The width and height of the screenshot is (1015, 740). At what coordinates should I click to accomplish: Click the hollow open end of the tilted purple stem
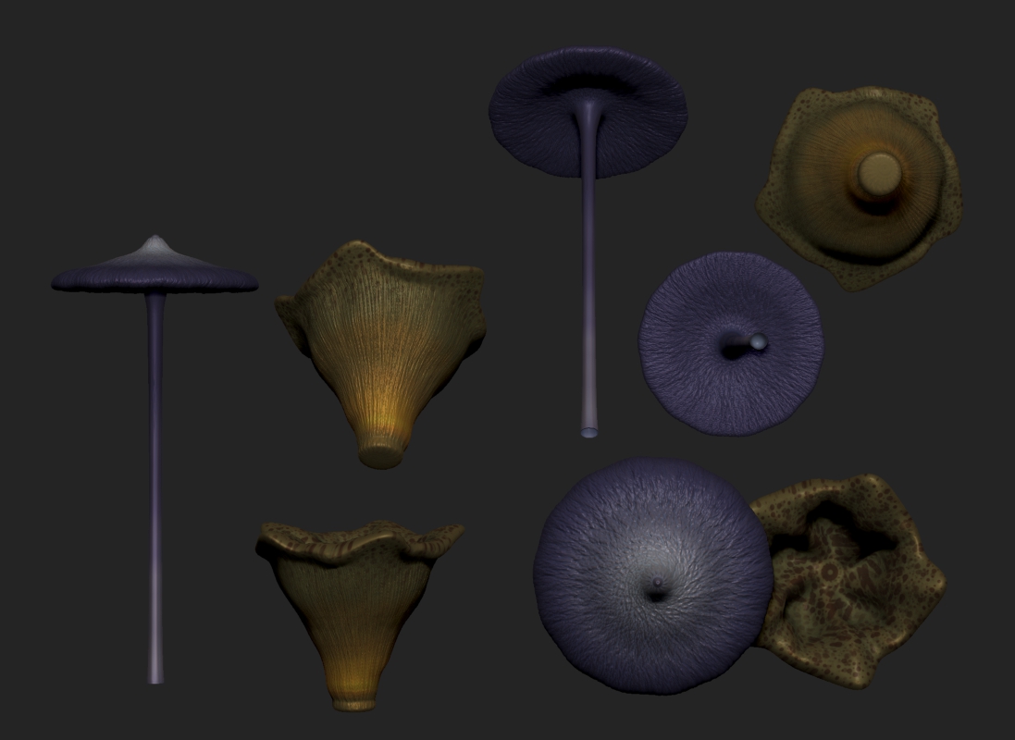tap(590, 431)
